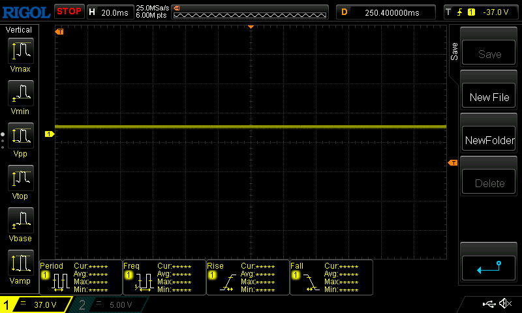Open the delay 250.400000ms field
Screen dimensions: 522x313
click(x=386, y=12)
